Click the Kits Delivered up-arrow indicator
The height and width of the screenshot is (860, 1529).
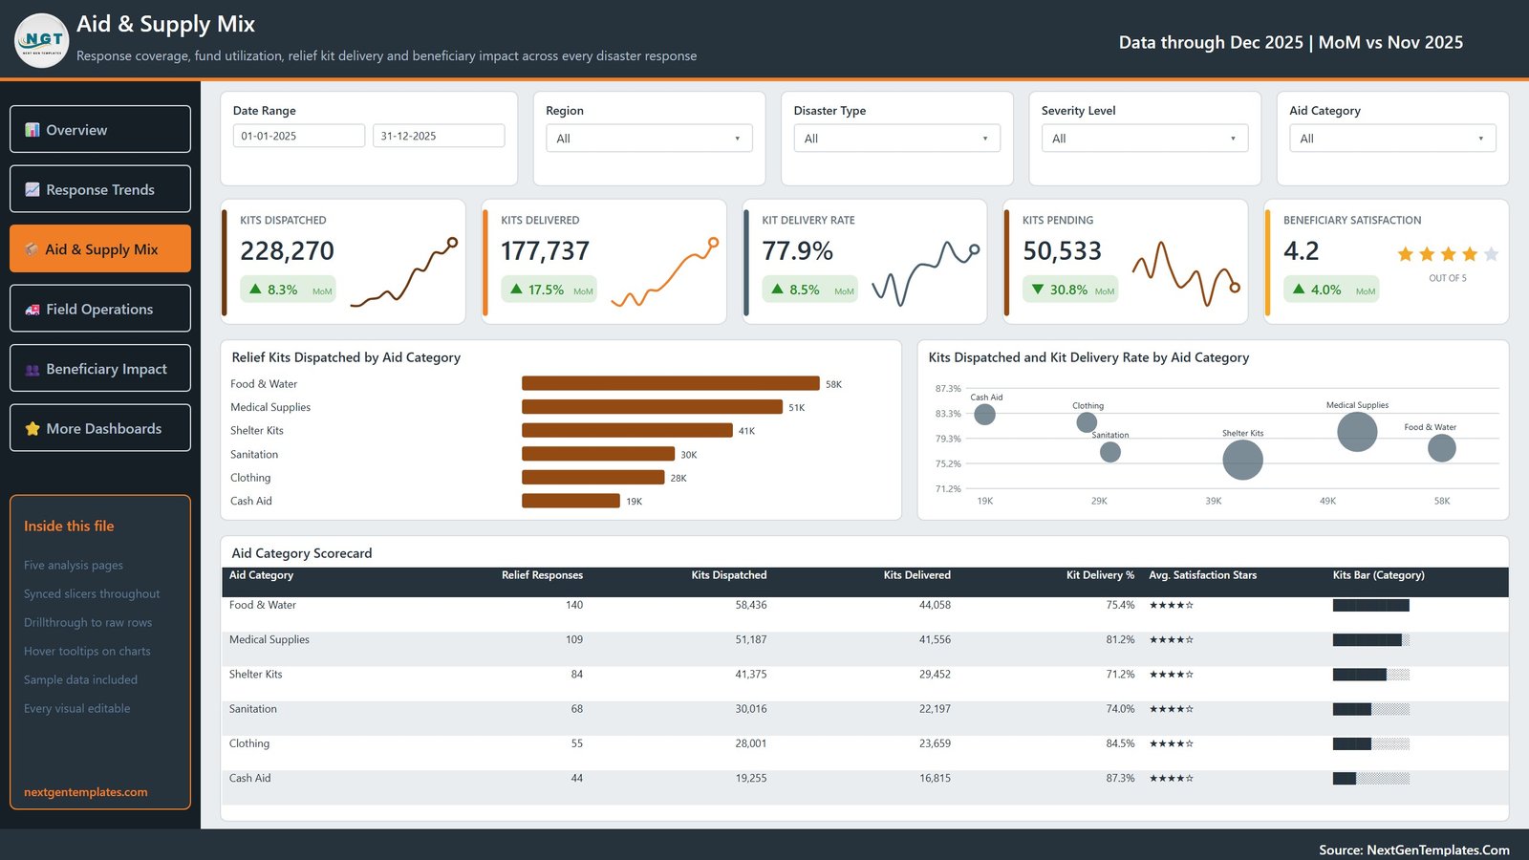click(516, 289)
